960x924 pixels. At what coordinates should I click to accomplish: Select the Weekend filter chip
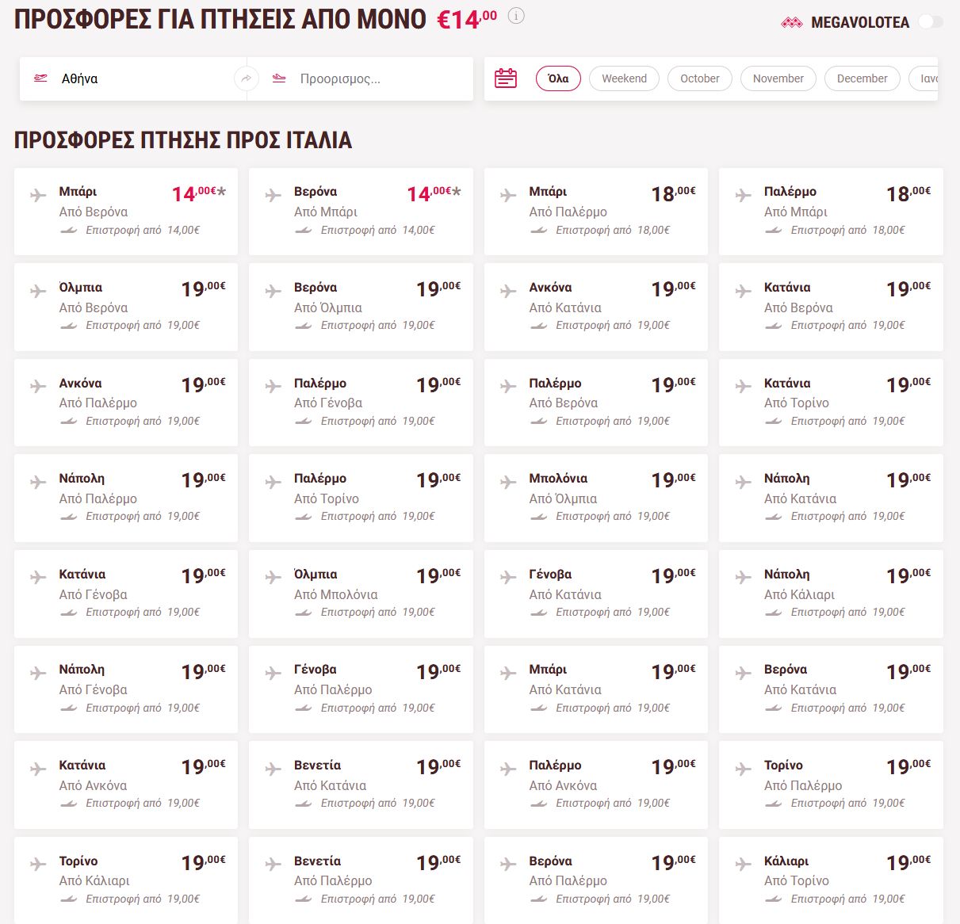click(624, 78)
